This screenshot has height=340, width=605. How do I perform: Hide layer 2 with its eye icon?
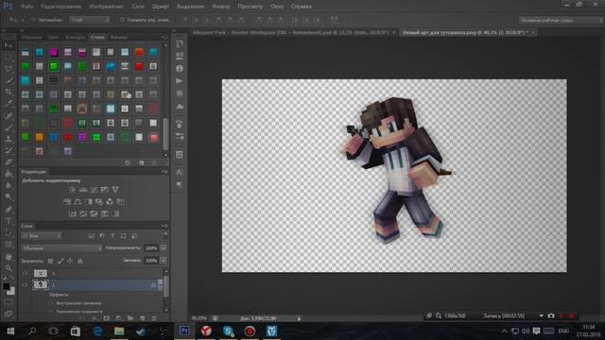pos(26,285)
